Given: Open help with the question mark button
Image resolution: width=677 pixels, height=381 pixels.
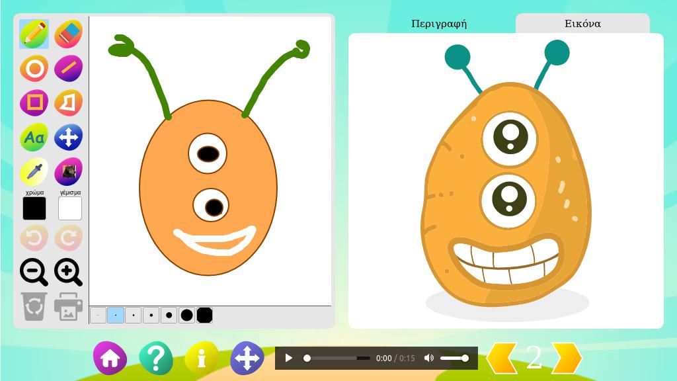Looking at the screenshot, I should point(156,358).
